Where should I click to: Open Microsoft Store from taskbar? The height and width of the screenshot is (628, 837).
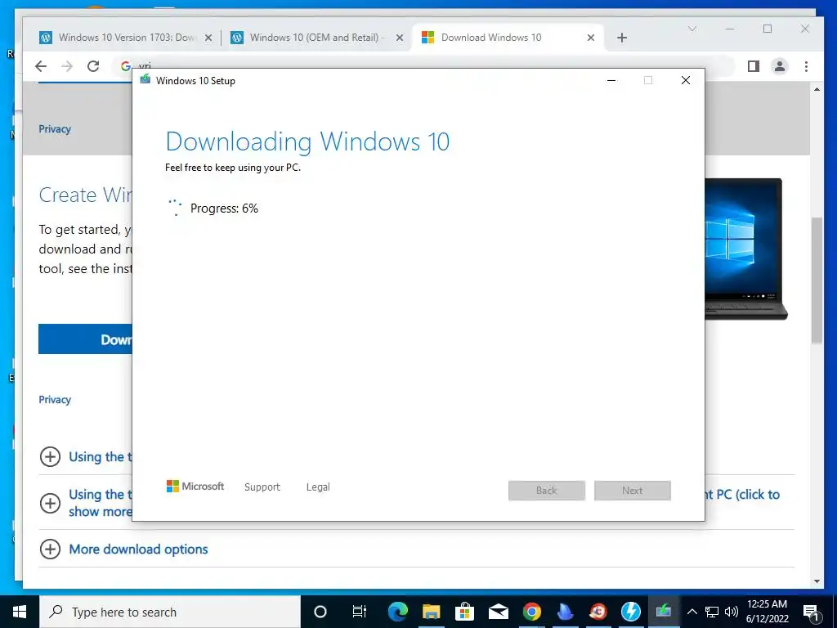(465, 612)
